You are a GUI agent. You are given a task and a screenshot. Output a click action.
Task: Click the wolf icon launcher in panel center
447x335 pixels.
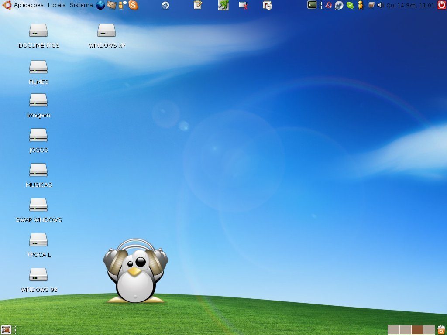(165, 5)
